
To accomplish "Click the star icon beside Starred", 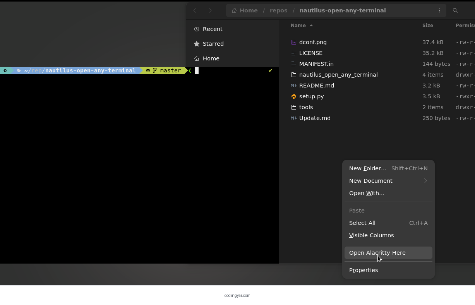I will [197, 44].
